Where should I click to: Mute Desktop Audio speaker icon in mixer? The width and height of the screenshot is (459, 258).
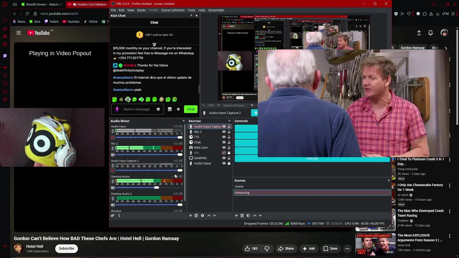[x=113, y=188]
